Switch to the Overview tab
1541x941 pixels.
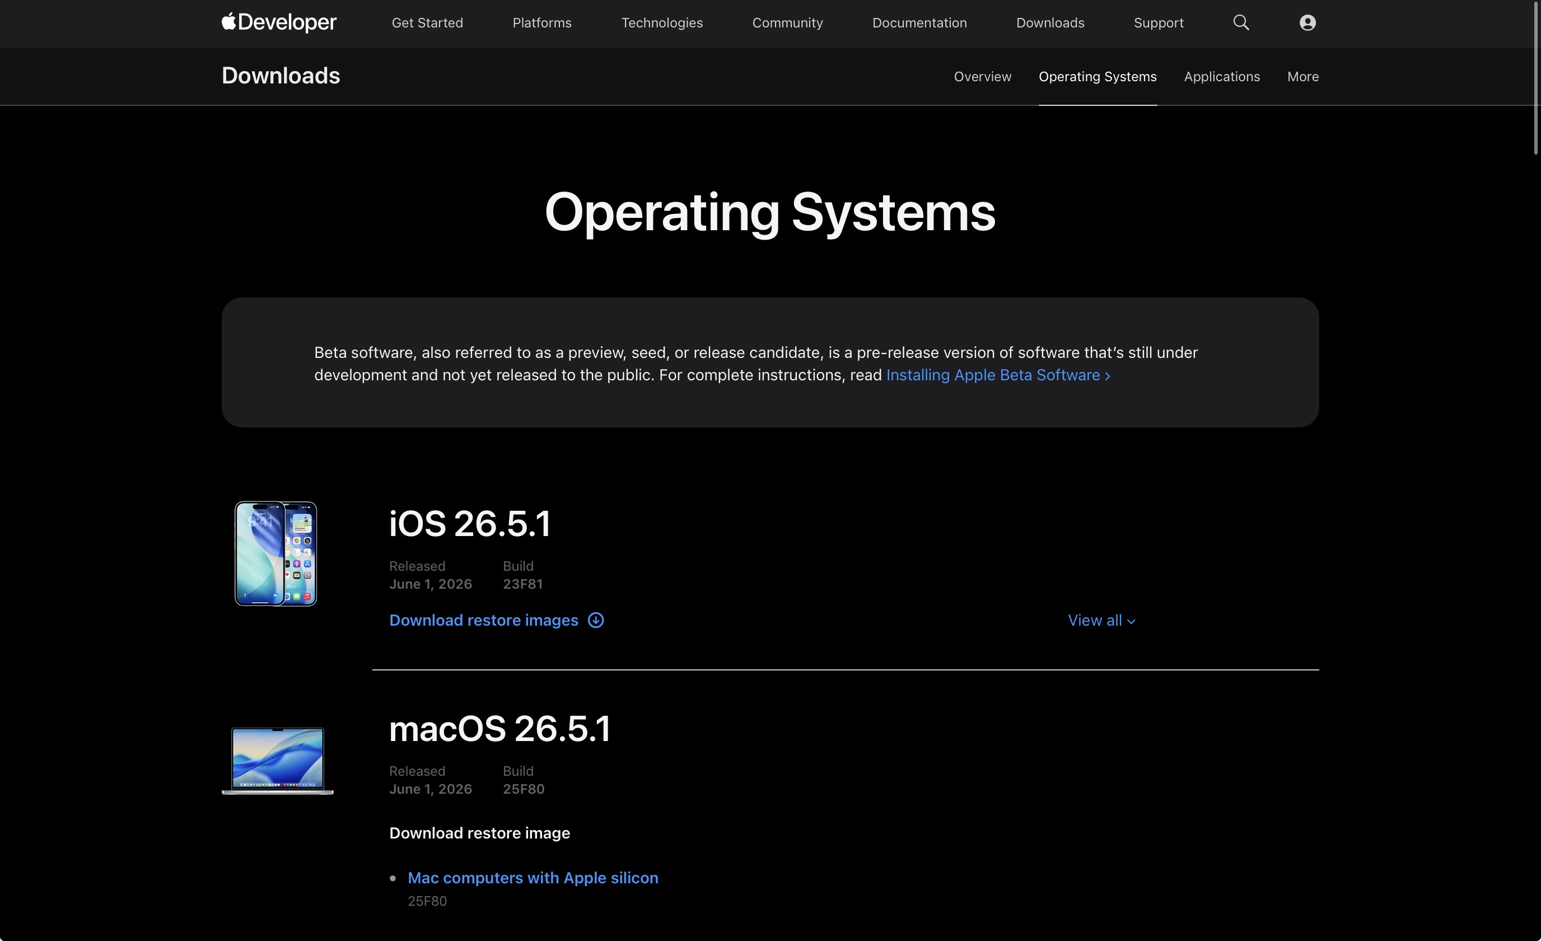pyautogui.click(x=982, y=76)
